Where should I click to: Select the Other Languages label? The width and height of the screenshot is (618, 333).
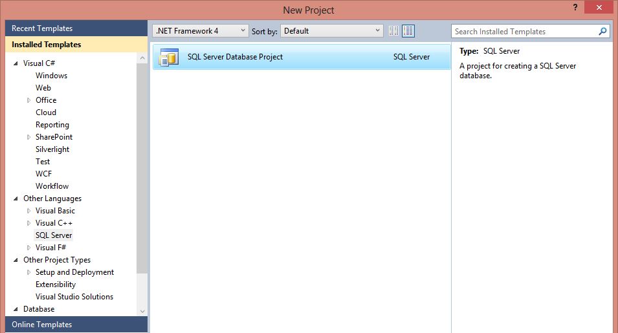click(52, 199)
